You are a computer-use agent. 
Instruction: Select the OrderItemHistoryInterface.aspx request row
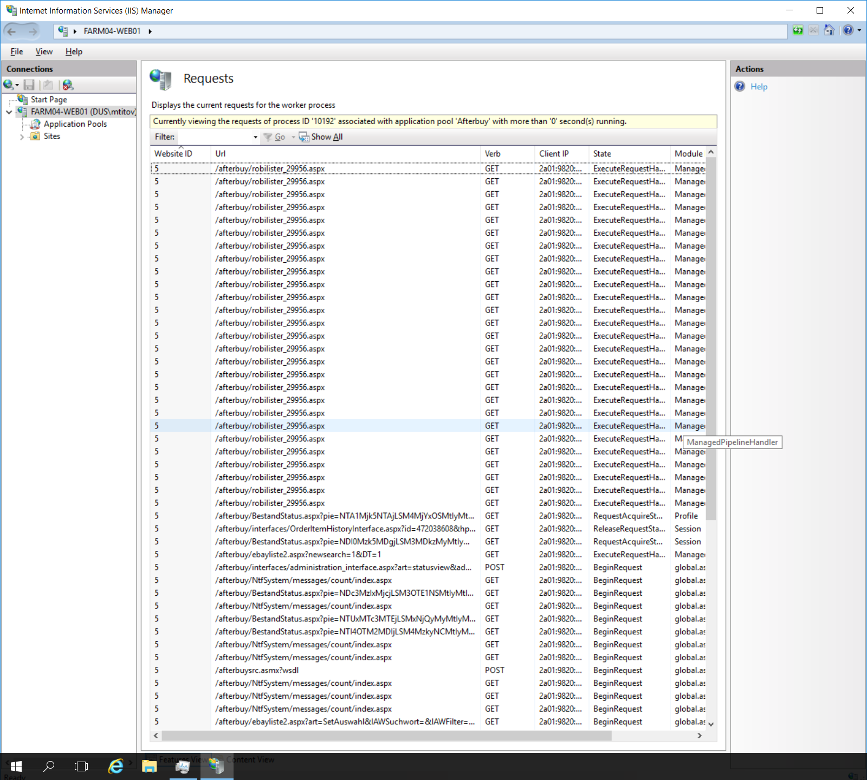point(428,529)
